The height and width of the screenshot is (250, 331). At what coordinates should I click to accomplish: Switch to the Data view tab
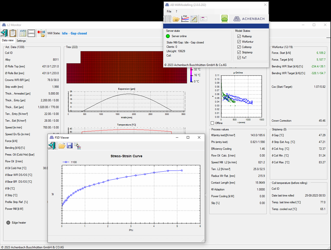(x=8, y=41)
